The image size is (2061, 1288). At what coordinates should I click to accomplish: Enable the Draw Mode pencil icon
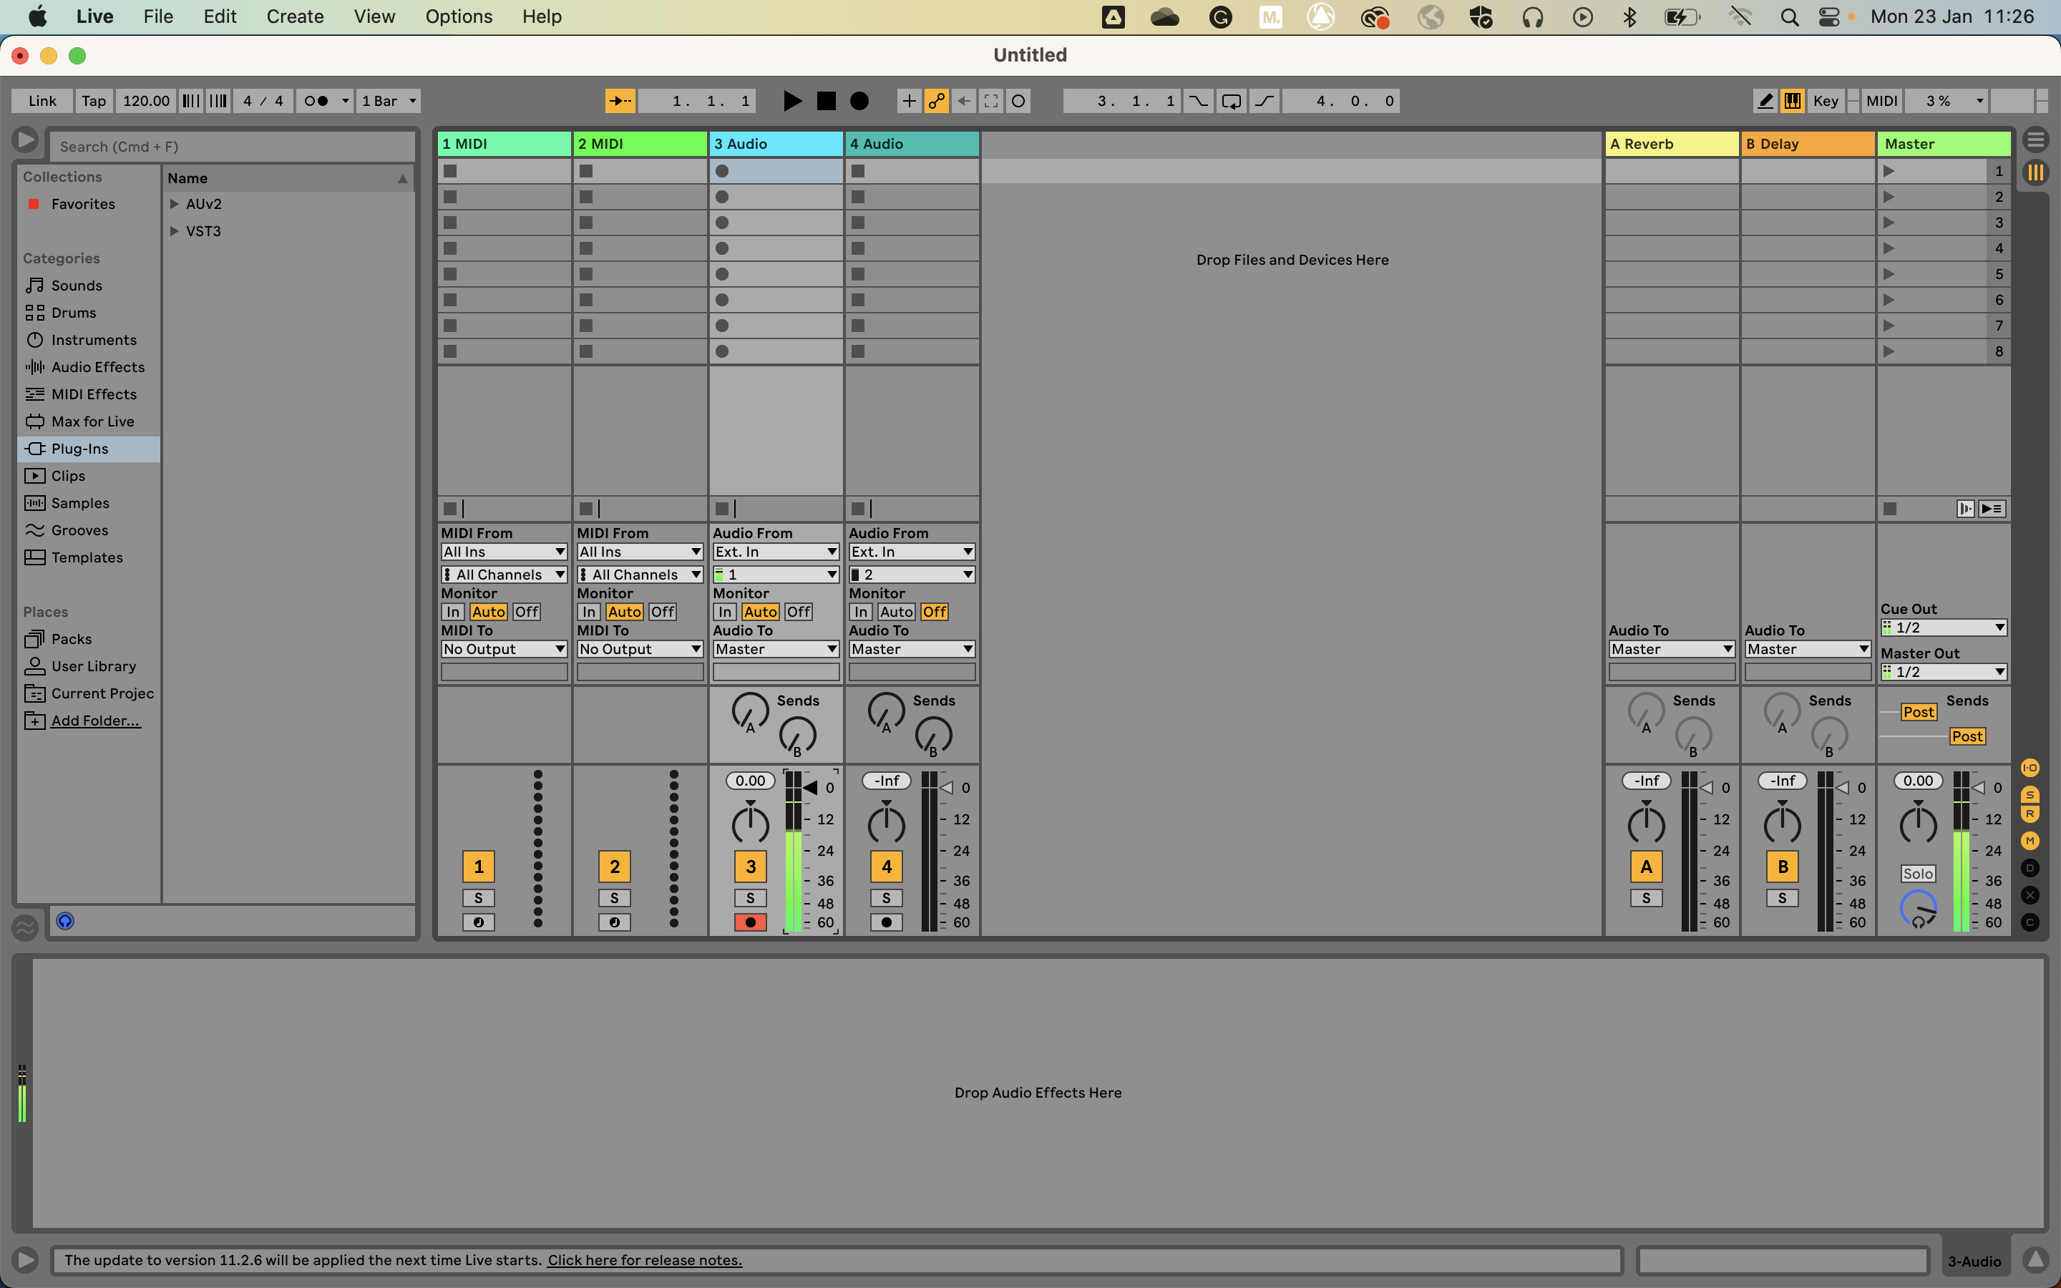tap(1765, 100)
